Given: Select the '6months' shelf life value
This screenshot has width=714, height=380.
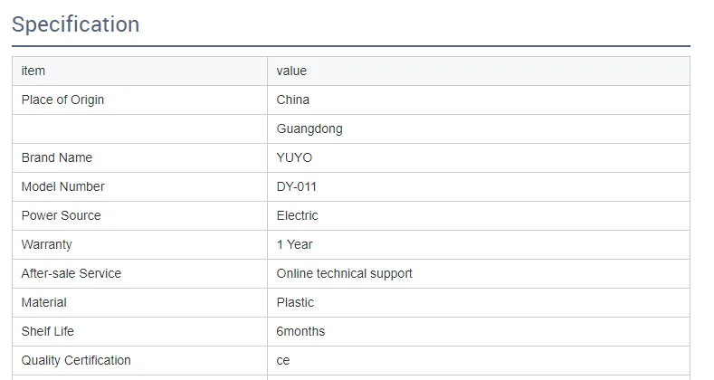Looking at the screenshot, I should 300,331.
